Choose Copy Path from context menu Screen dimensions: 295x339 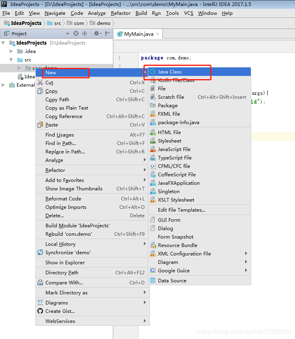tap(57, 100)
